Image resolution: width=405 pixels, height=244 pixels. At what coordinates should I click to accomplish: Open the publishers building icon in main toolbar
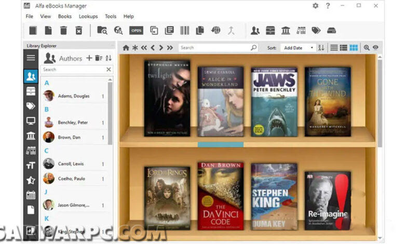286,31
